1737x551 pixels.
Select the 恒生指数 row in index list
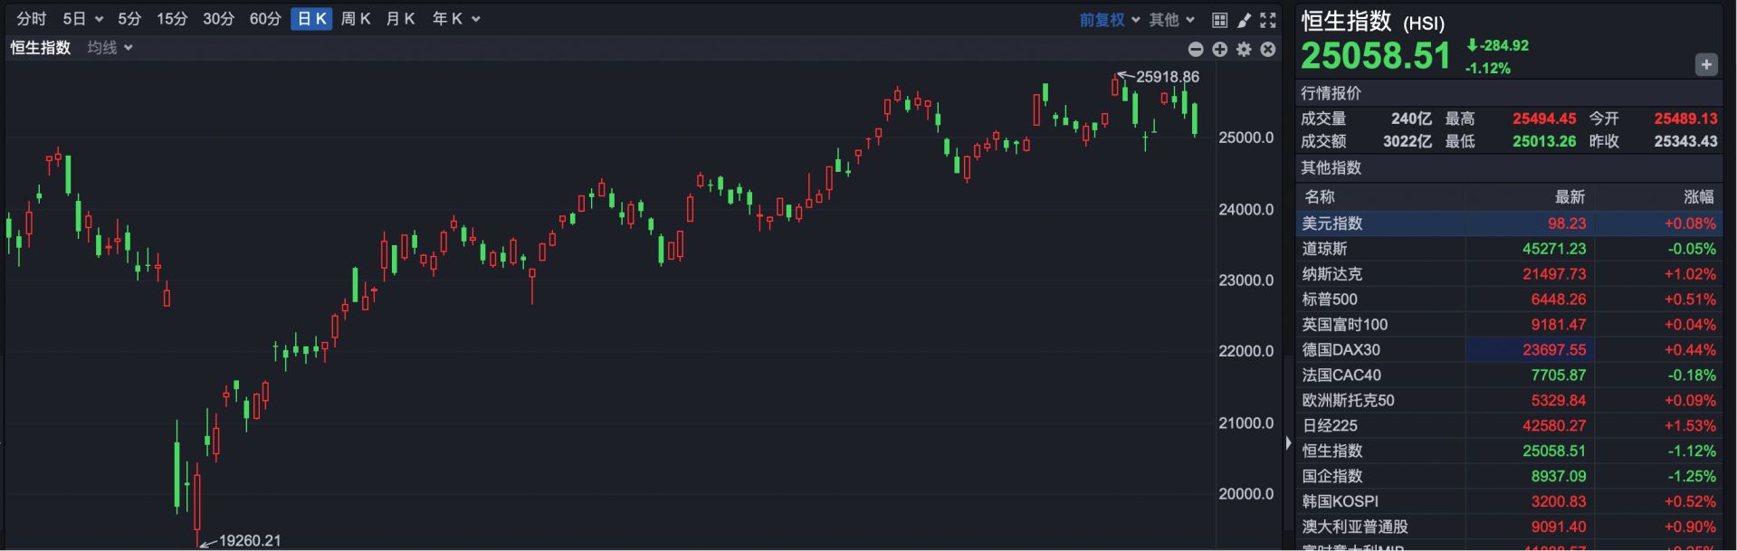click(x=1509, y=451)
